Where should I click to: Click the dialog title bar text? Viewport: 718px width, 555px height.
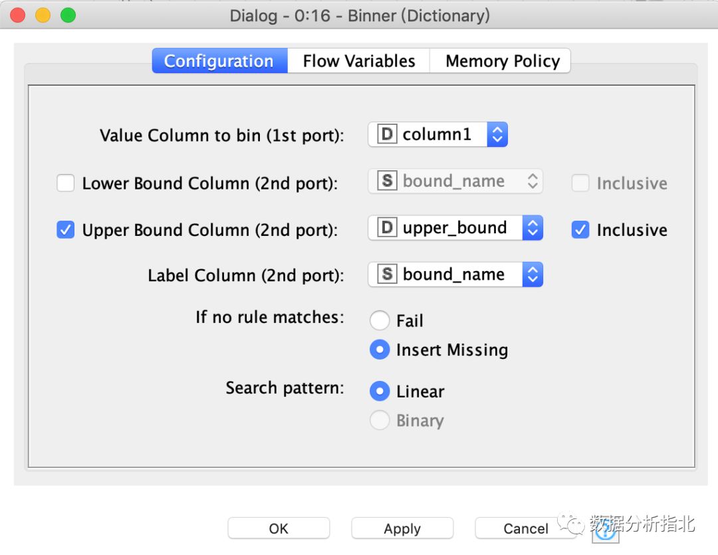pos(360,15)
